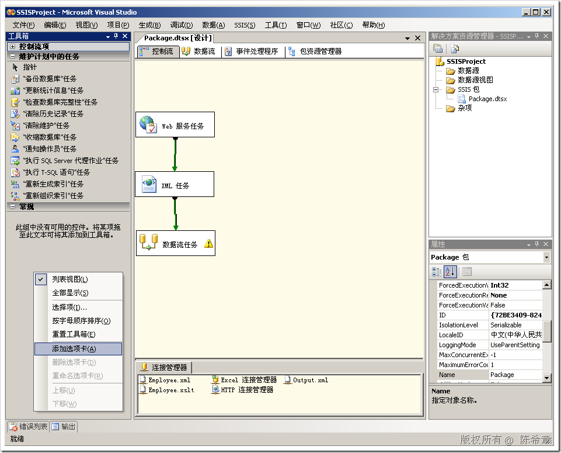Open the active documents dropdown in designer
This screenshot has width=561, height=453.
[x=407, y=38]
